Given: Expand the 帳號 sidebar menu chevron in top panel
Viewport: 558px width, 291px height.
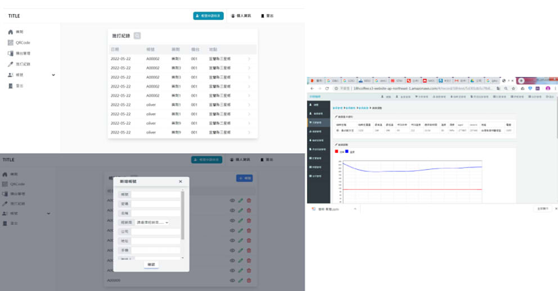Looking at the screenshot, I should tap(53, 75).
